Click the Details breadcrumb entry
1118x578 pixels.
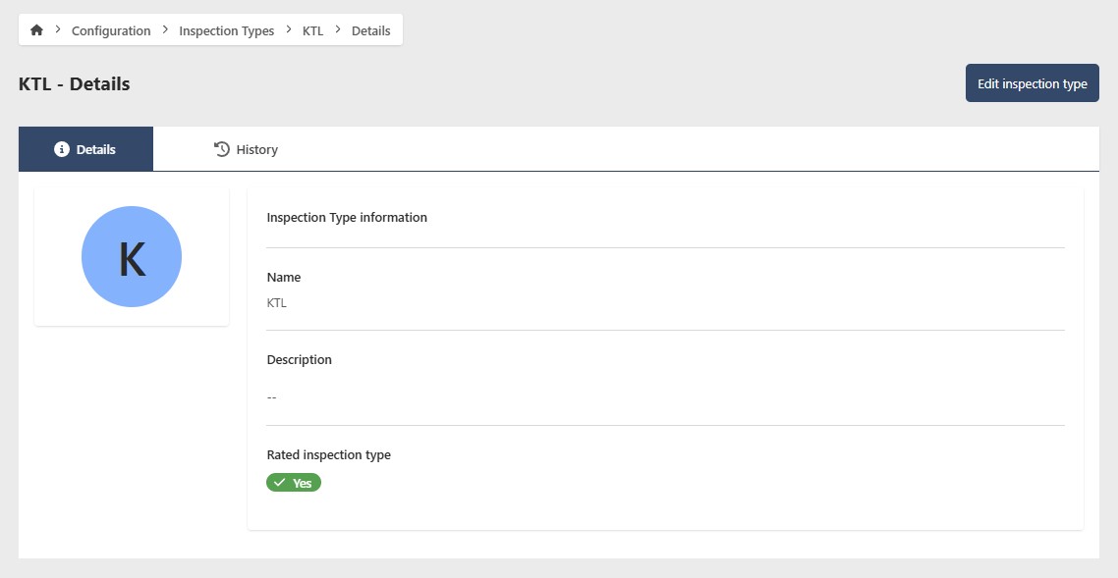tap(370, 30)
